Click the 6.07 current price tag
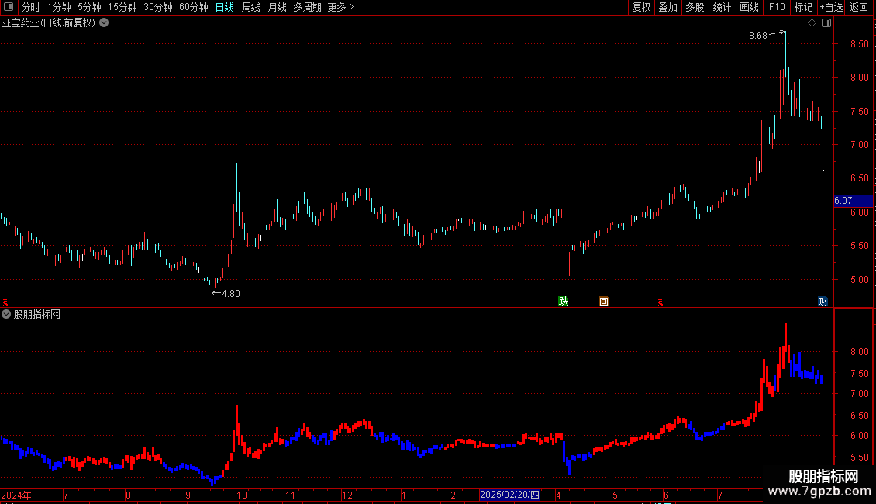Image resolution: width=876 pixels, height=504 pixels. [853, 201]
